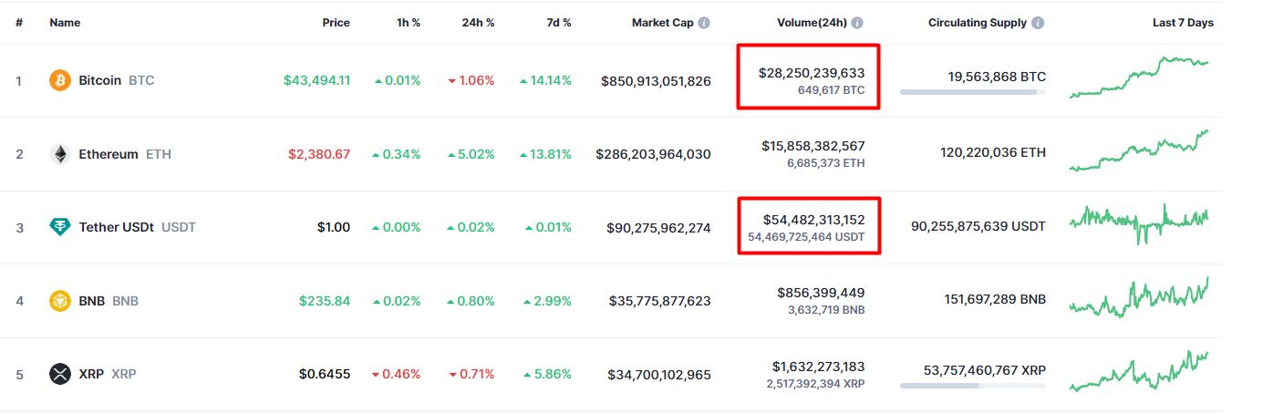Viewport: 1263px width, 414px height.
Task: Click the Market Cap info icon
Action: pos(704,23)
